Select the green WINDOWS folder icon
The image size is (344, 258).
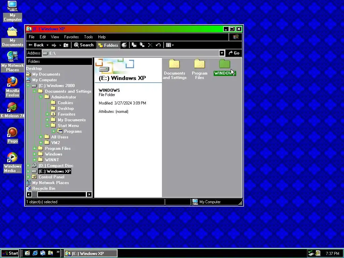(x=225, y=67)
